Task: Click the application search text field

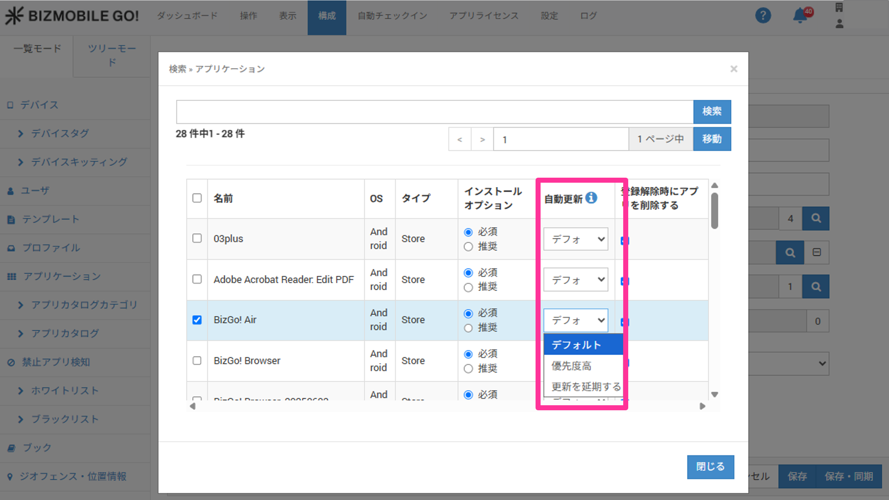Action: [x=434, y=112]
